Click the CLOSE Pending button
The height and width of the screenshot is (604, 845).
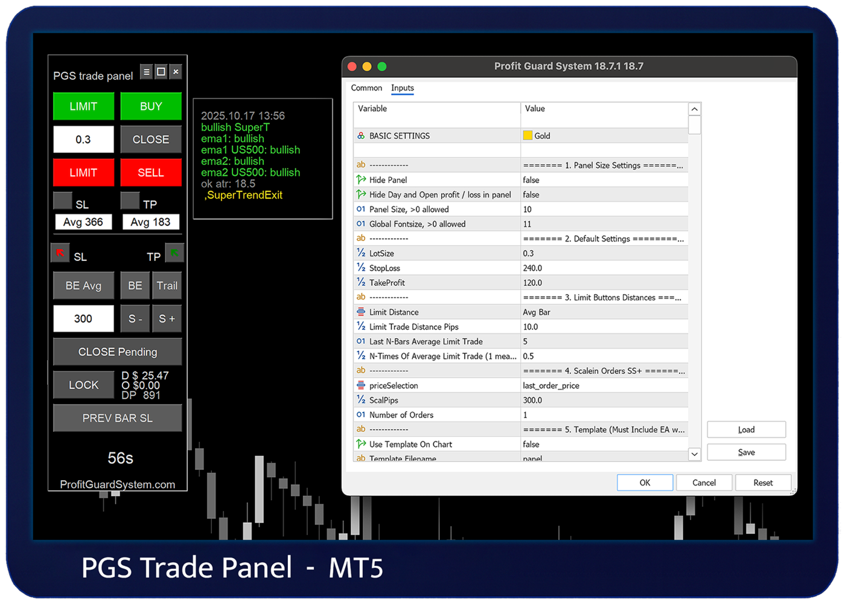(x=118, y=352)
